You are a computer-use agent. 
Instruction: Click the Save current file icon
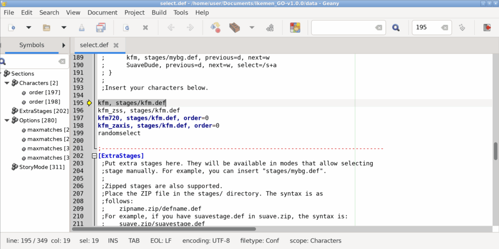coord(82,28)
